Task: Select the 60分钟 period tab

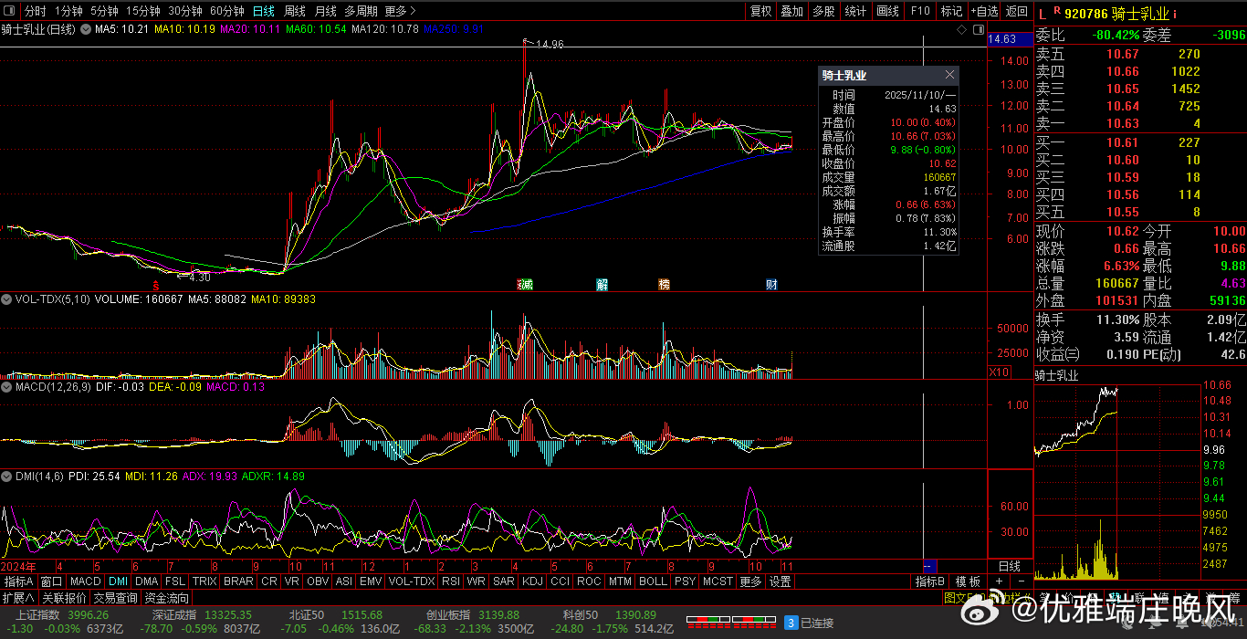Action: [x=226, y=11]
